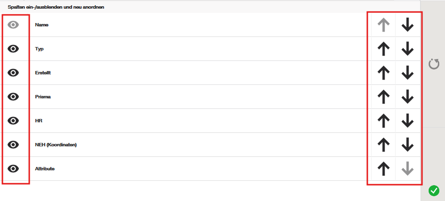The width and height of the screenshot is (445, 201).
Task: Hide the HR column
Action: point(13,120)
